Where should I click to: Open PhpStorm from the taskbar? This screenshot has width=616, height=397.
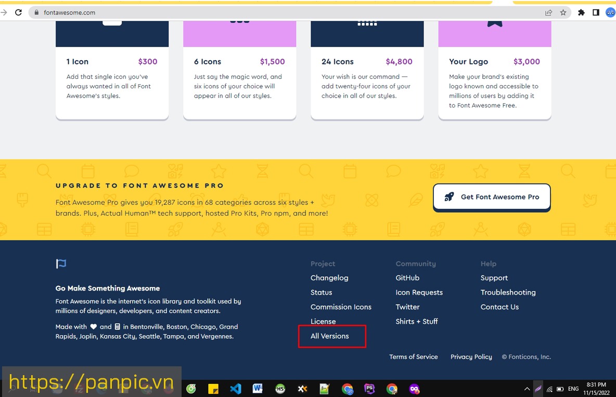pyautogui.click(x=369, y=389)
